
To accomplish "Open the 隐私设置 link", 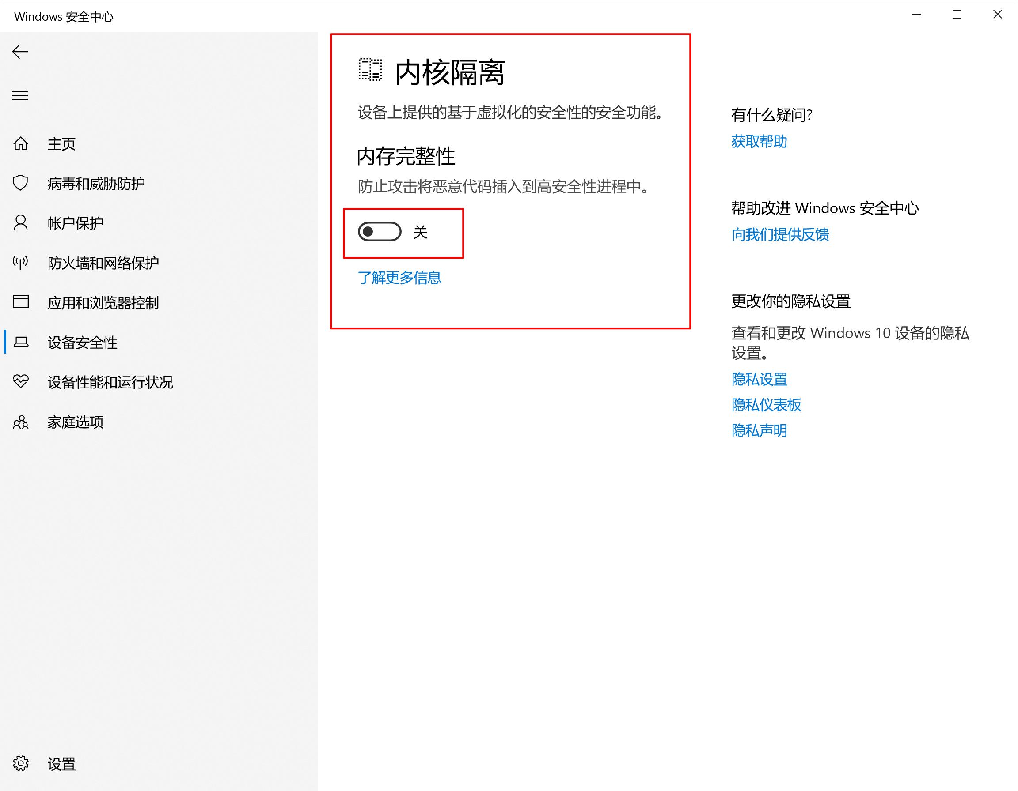I will coord(760,380).
